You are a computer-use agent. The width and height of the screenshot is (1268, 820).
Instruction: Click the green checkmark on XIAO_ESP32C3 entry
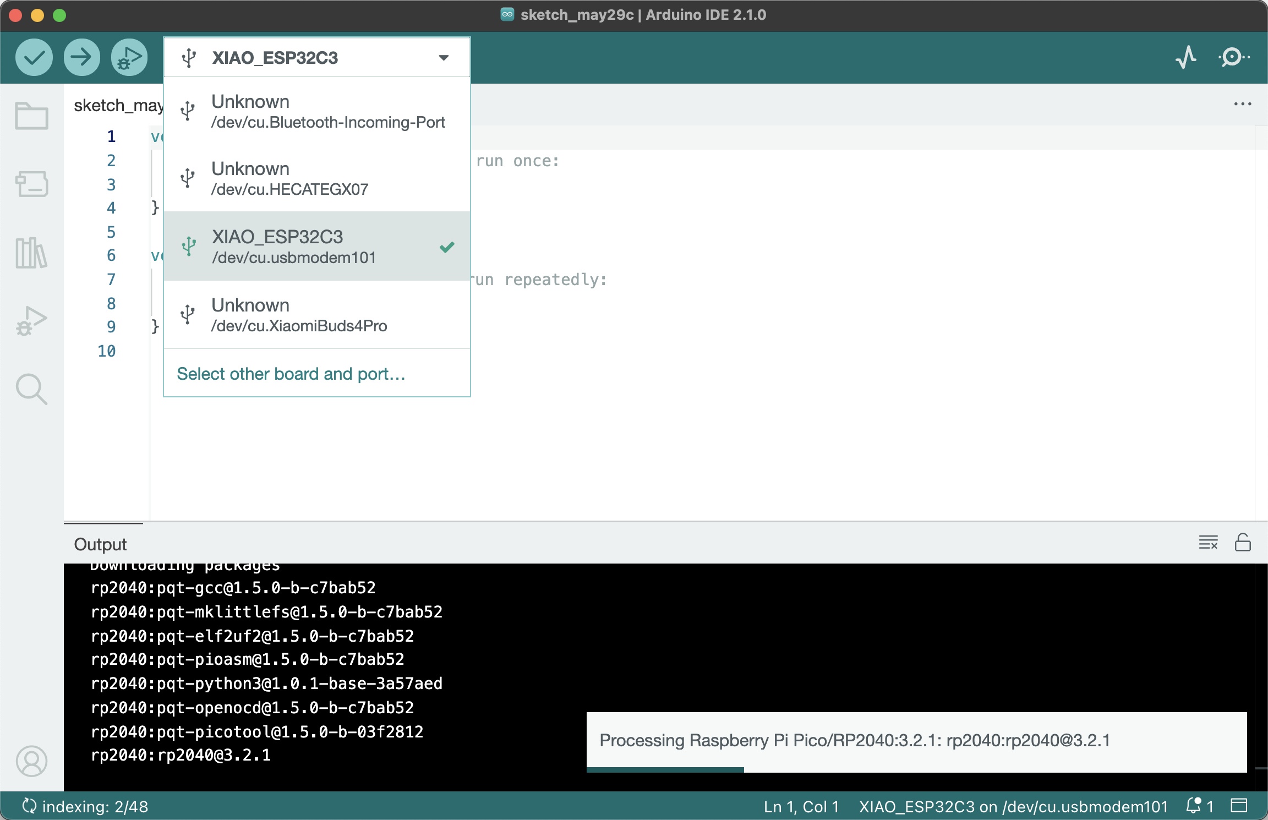pyautogui.click(x=447, y=247)
